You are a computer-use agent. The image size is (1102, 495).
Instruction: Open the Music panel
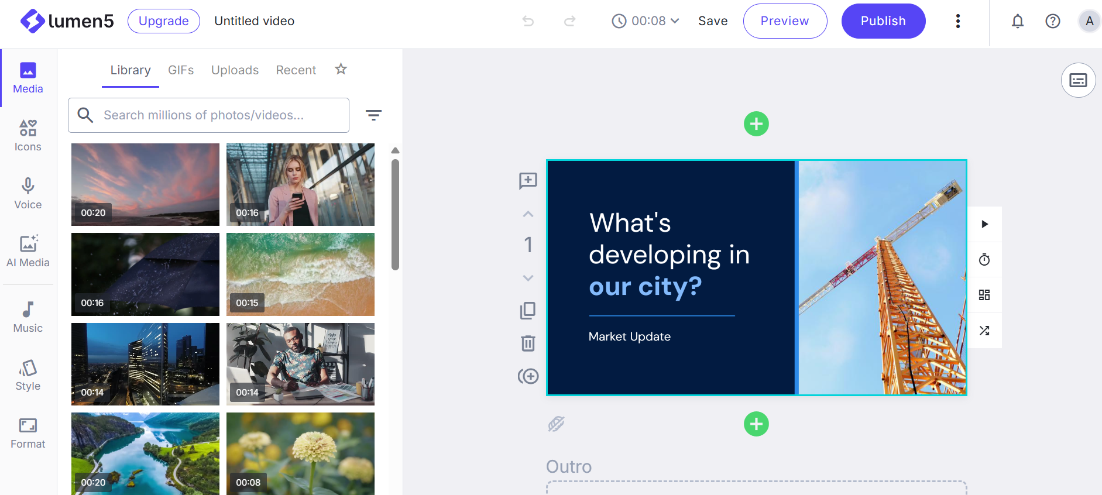pos(28,317)
